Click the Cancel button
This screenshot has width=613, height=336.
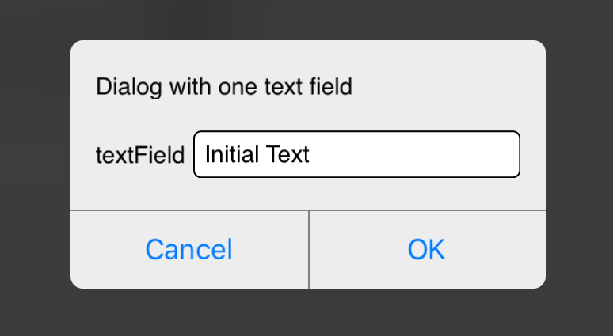[188, 250]
